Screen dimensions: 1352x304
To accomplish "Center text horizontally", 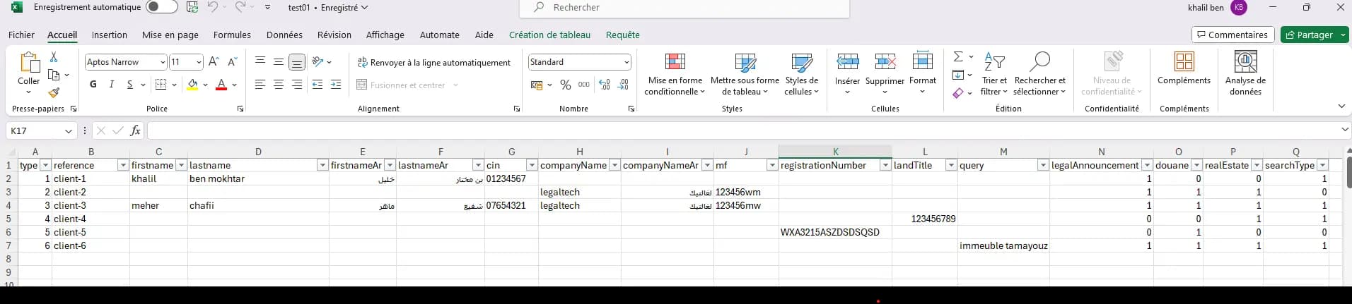I will coord(279,85).
